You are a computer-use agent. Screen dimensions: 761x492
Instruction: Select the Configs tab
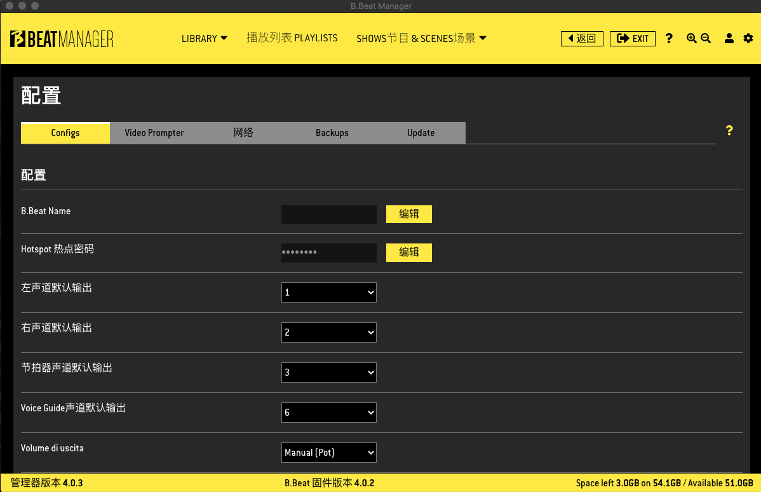tap(65, 133)
